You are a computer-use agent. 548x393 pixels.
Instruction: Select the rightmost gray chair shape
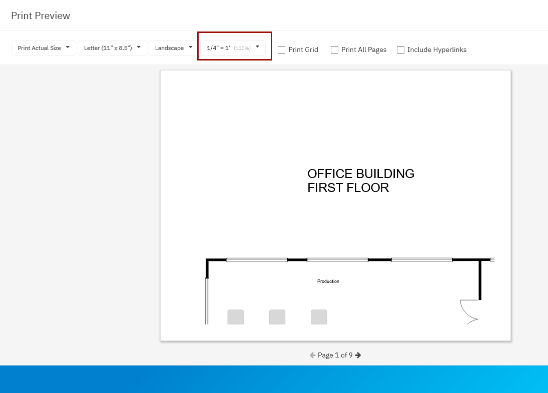[319, 317]
